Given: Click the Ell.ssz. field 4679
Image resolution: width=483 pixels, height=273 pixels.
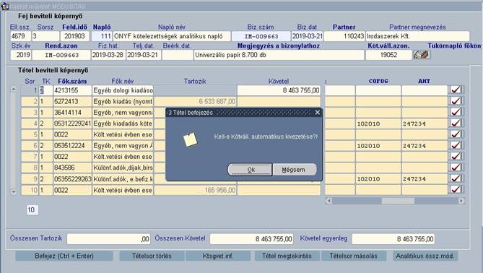Looking at the screenshot, I should click(x=21, y=36).
